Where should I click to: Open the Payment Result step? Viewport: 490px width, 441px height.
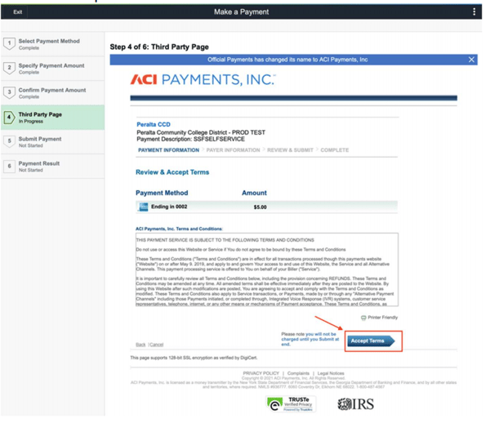pyautogui.click(x=52, y=167)
